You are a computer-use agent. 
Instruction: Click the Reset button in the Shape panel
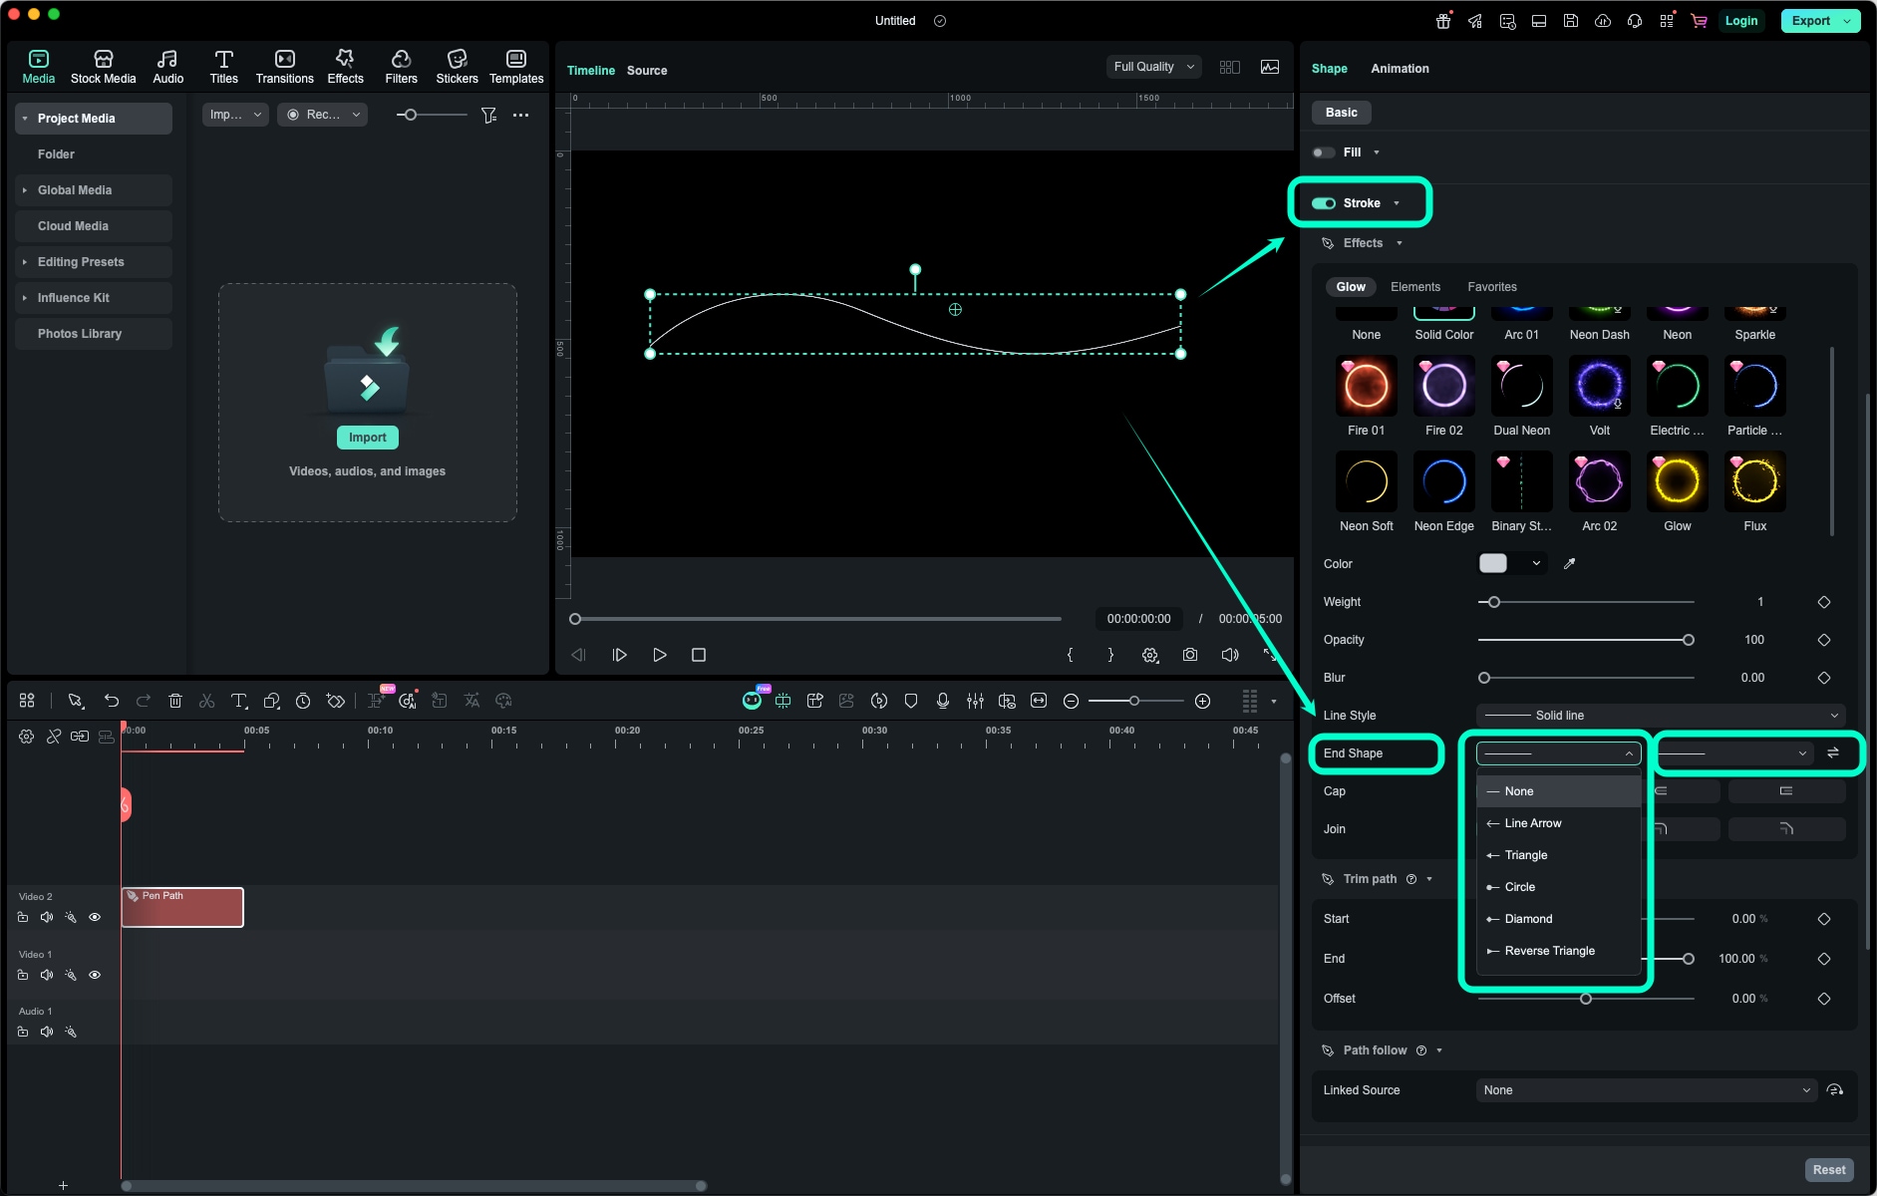[1830, 1169]
